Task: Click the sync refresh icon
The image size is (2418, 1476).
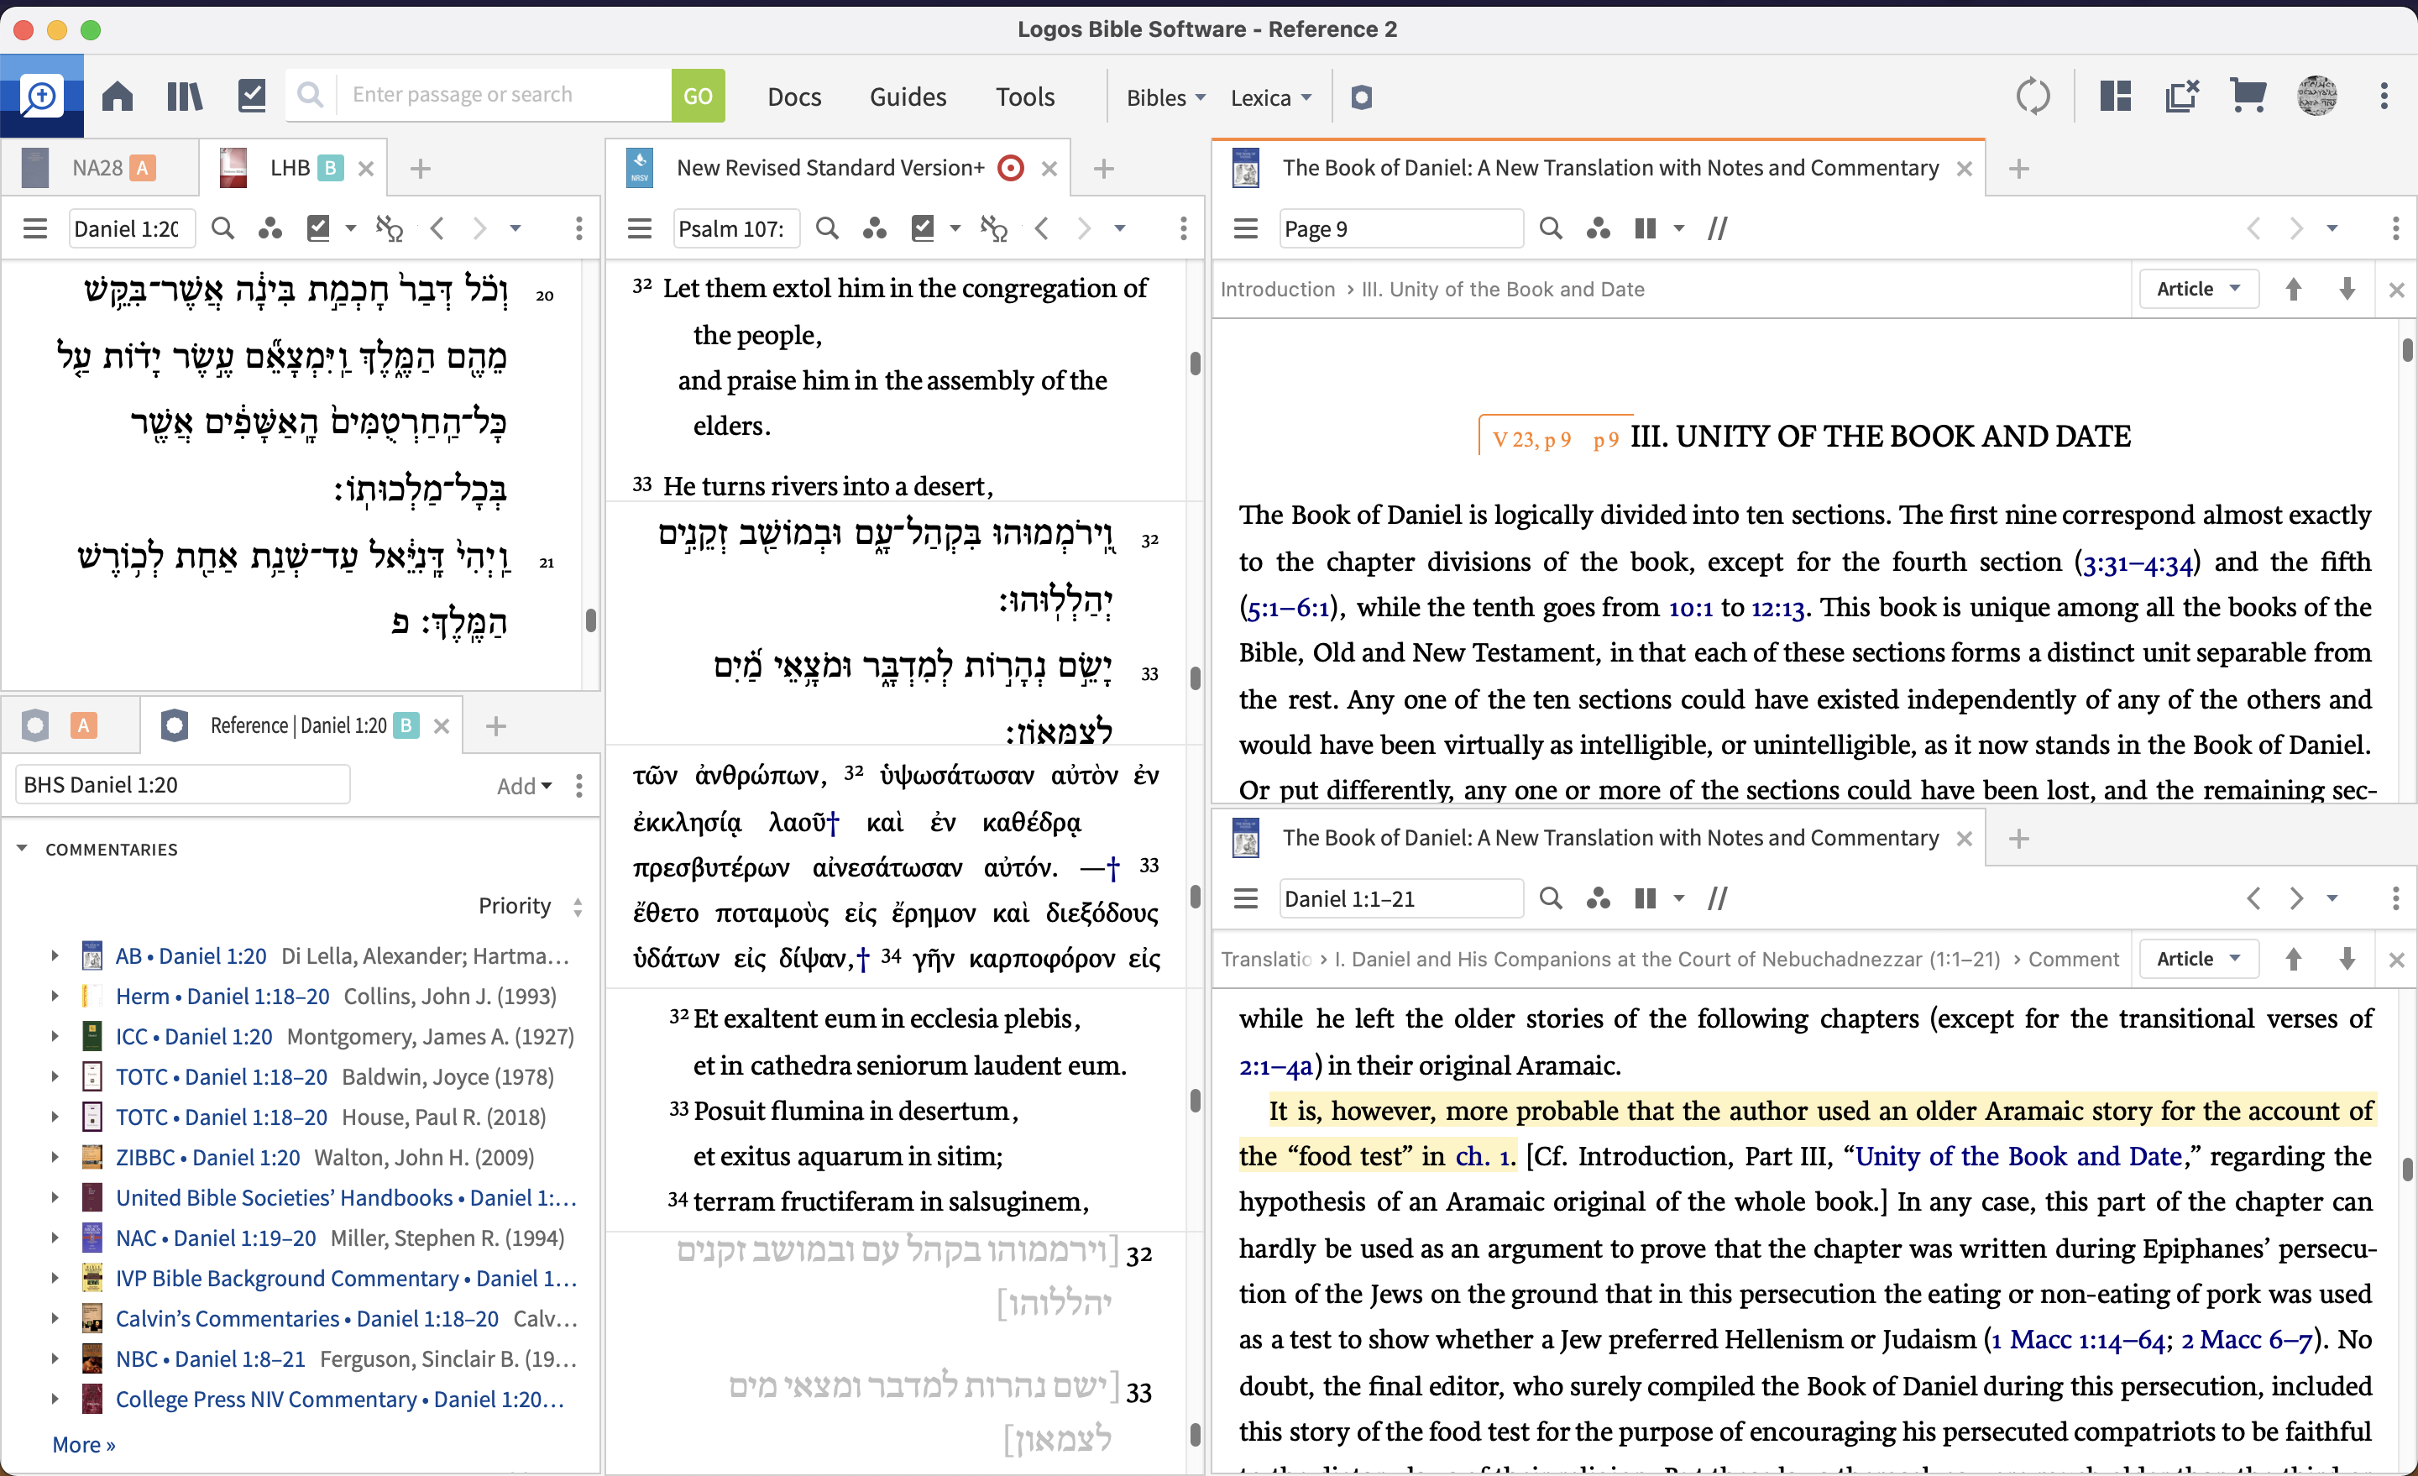Action: pos(2033,97)
